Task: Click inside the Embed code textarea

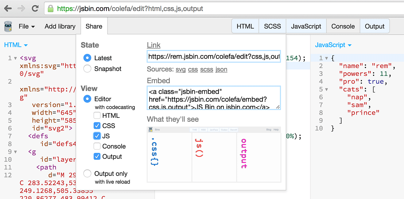Action: click(214, 98)
